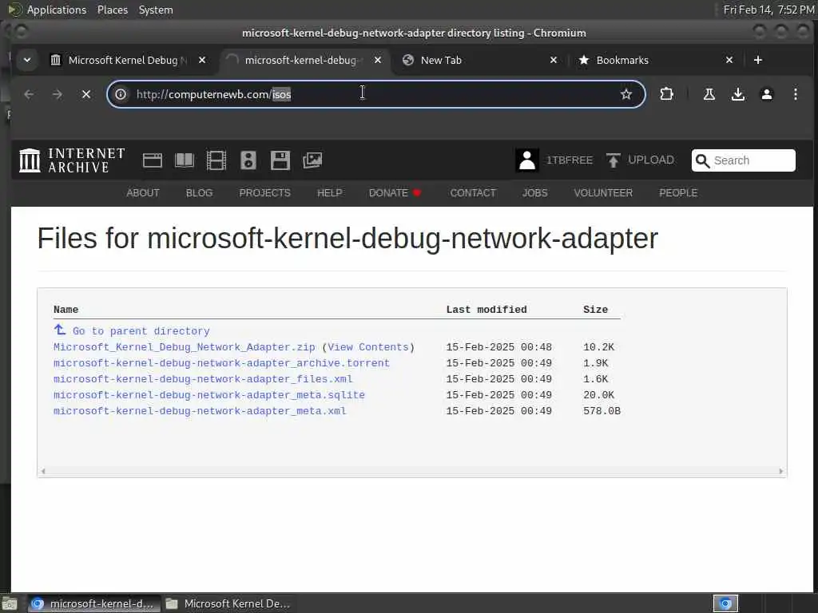Click the show desktop icon in bottom panel

[10, 603]
